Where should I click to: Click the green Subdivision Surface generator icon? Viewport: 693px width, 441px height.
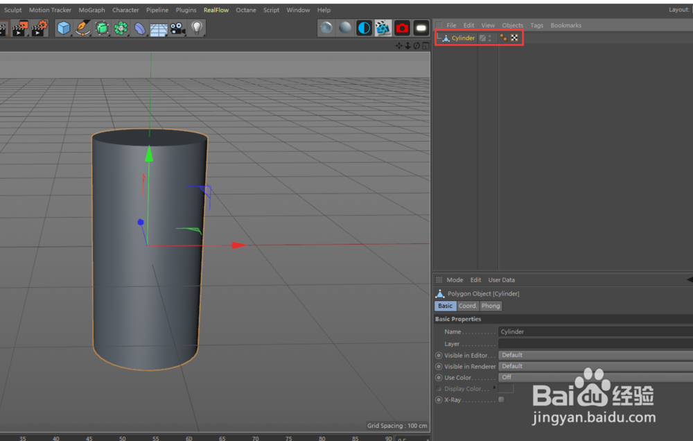point(102,28)
